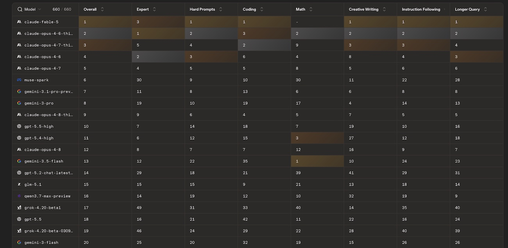Sort by the Creative Writing arrows
Image resolution: width=508 pixels, height=248 pixels.
[384, 9]
